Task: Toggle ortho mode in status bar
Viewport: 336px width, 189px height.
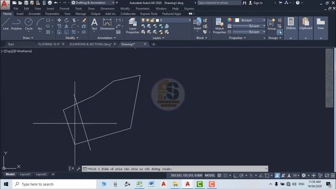Action: [x=235, y=175]
